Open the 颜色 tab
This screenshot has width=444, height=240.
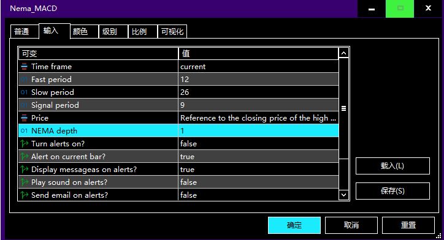pyautogui.click(x=84, y=31)
